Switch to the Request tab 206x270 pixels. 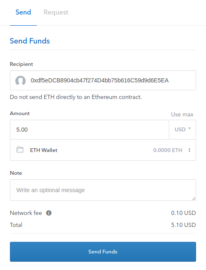(56, 12)
